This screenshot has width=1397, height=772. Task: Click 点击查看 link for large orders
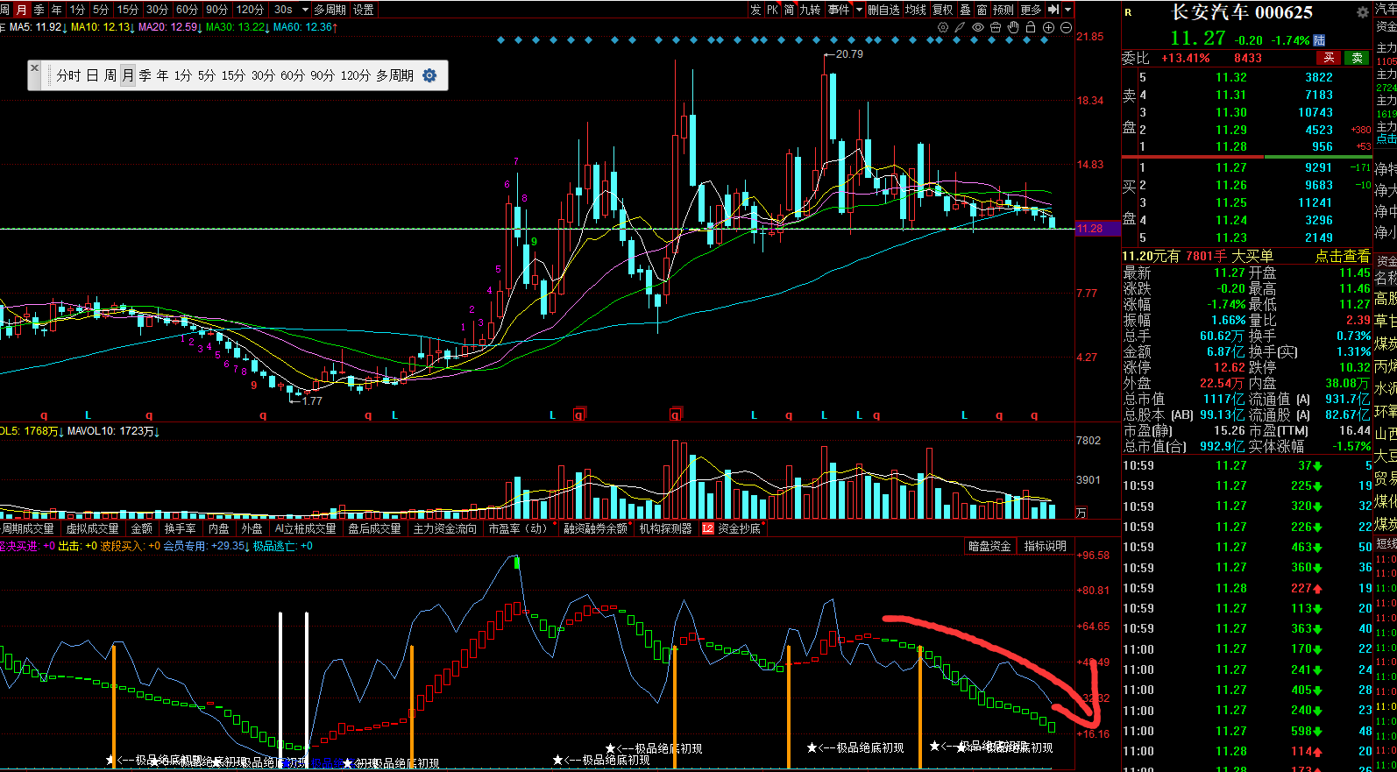[1342, 256]
